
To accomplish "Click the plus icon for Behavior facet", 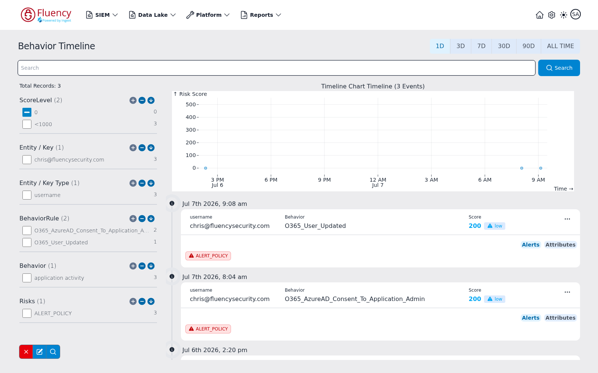I will coord(133,266).
